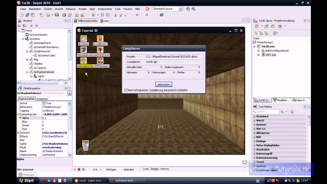
Task: Click the DE language indicator in taskbar
Action: point(258,181)
